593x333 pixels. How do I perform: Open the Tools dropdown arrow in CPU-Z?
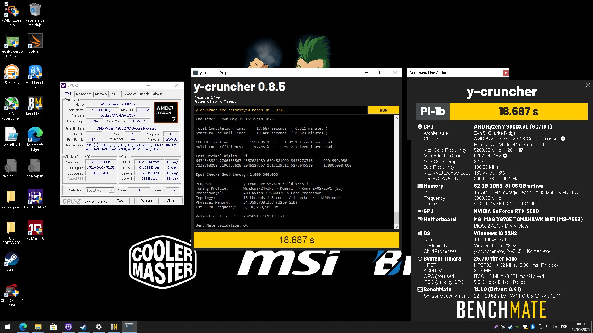click(x=132, y=201)
